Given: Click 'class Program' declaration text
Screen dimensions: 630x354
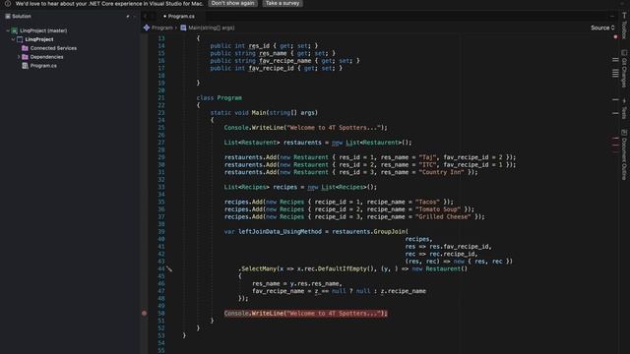Looking at the screenshot, I should (220, 98).
